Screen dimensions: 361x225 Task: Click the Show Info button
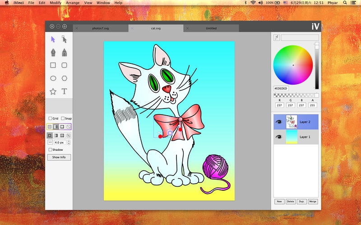(59, 157)
